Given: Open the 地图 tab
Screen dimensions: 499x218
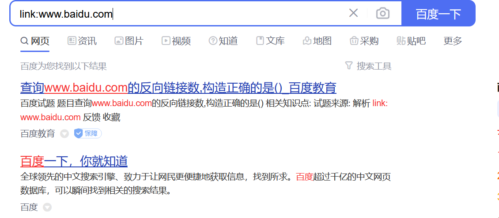Looking at the screenshot, I should [317, 41].
